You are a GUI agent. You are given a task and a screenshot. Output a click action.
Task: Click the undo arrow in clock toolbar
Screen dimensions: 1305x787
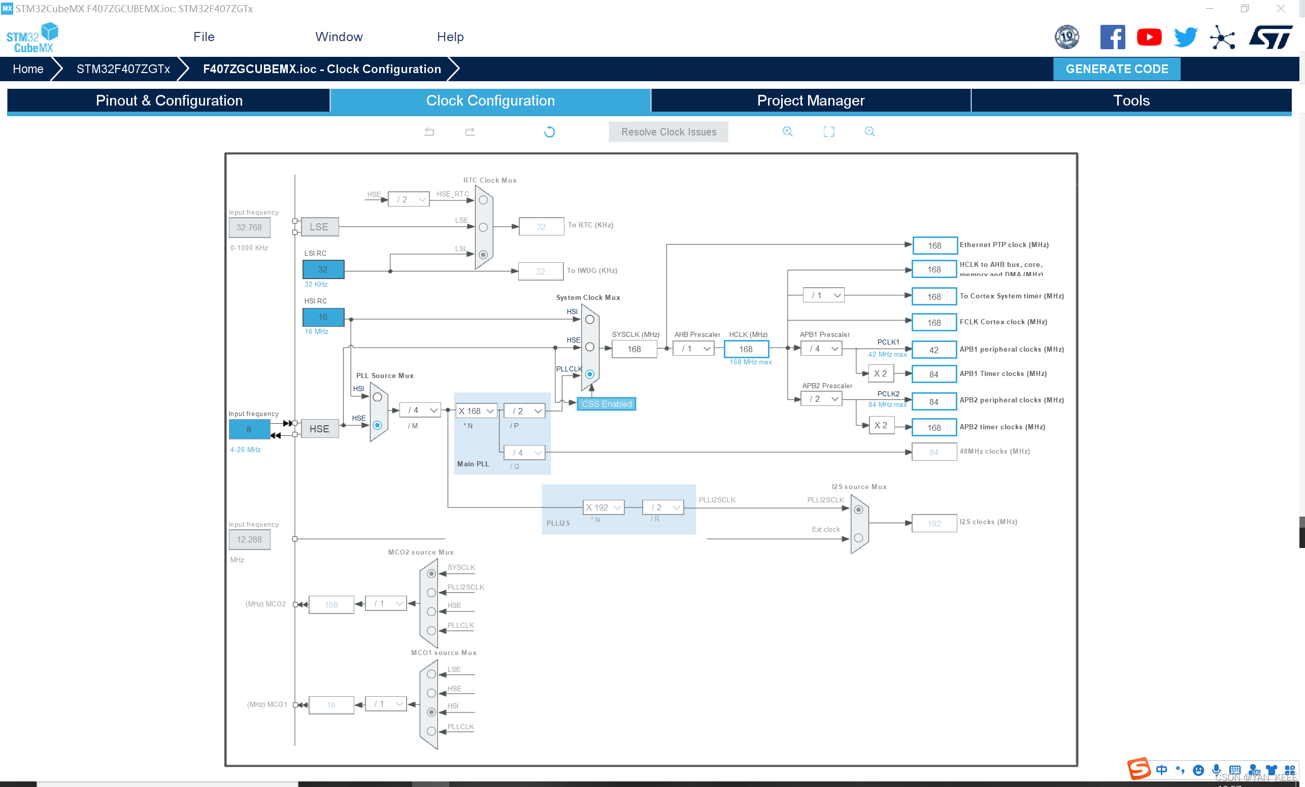(429, 131)
